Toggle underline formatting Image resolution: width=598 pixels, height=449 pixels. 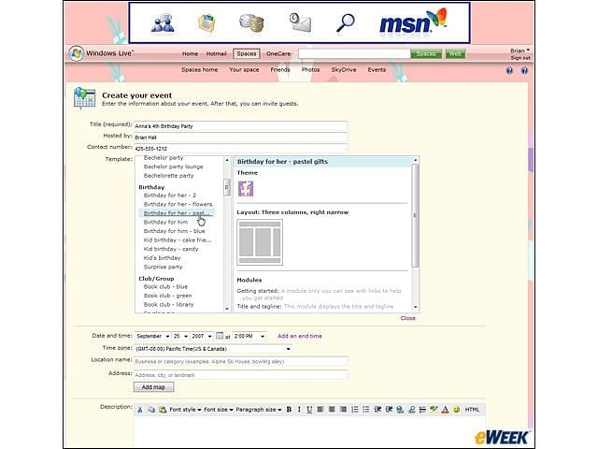[x=309, y=410]
